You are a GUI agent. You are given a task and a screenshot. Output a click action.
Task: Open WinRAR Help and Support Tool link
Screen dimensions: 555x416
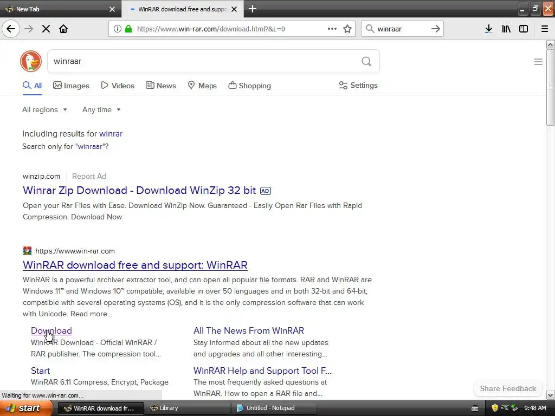click(x=262, y=370)
